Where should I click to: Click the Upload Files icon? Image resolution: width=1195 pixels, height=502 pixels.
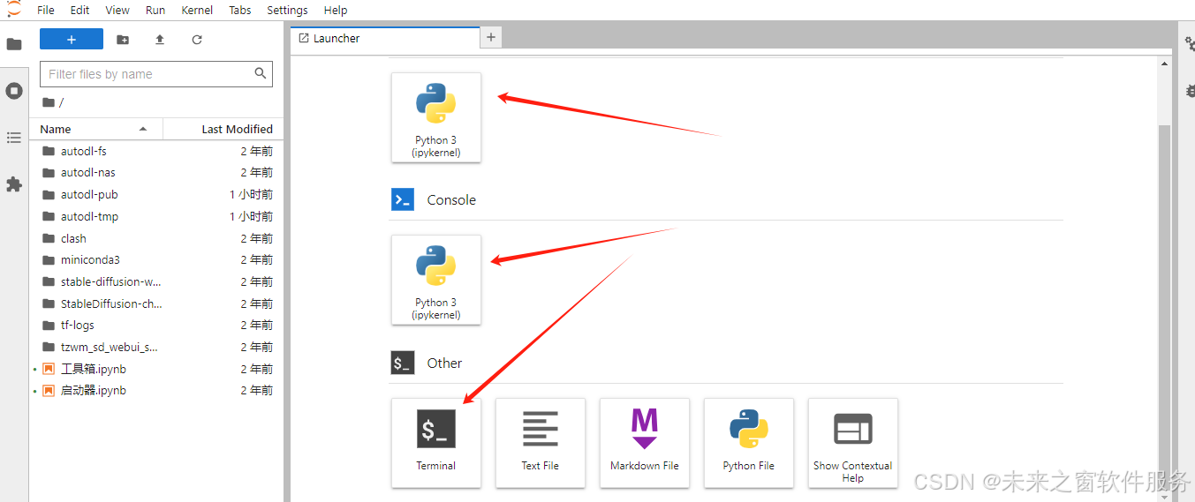[x=160, y=40]
